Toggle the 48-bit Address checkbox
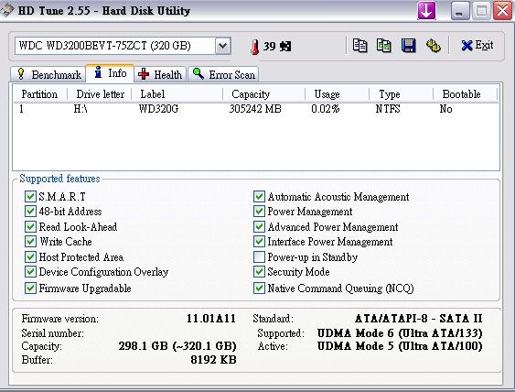 [30, 212]
